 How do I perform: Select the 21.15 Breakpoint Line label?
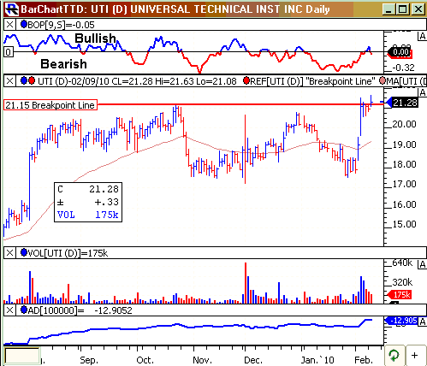50,105
